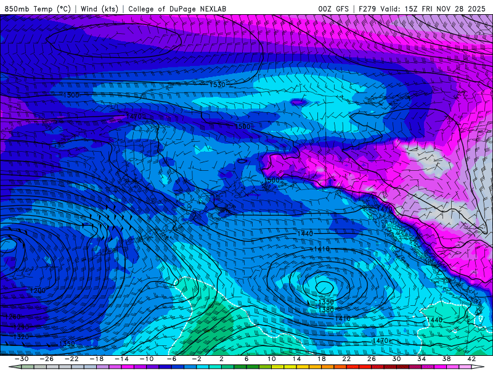Click the "Wind (kts)" header label
The width and height of the screenshot is (493, 370).
click(99, 9)
